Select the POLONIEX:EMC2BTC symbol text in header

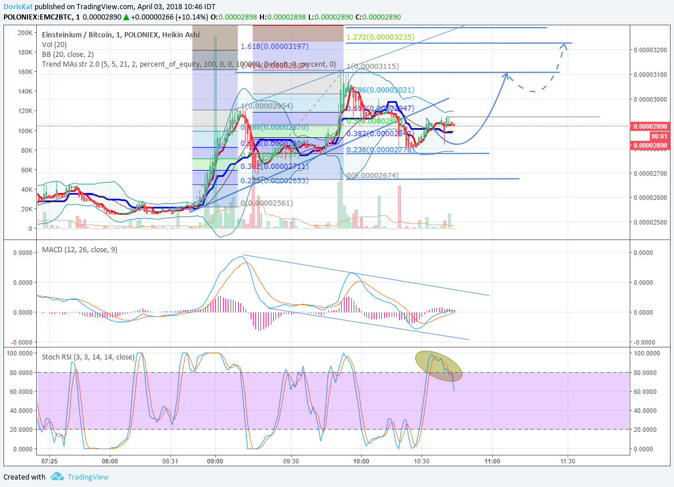[39, 17]
